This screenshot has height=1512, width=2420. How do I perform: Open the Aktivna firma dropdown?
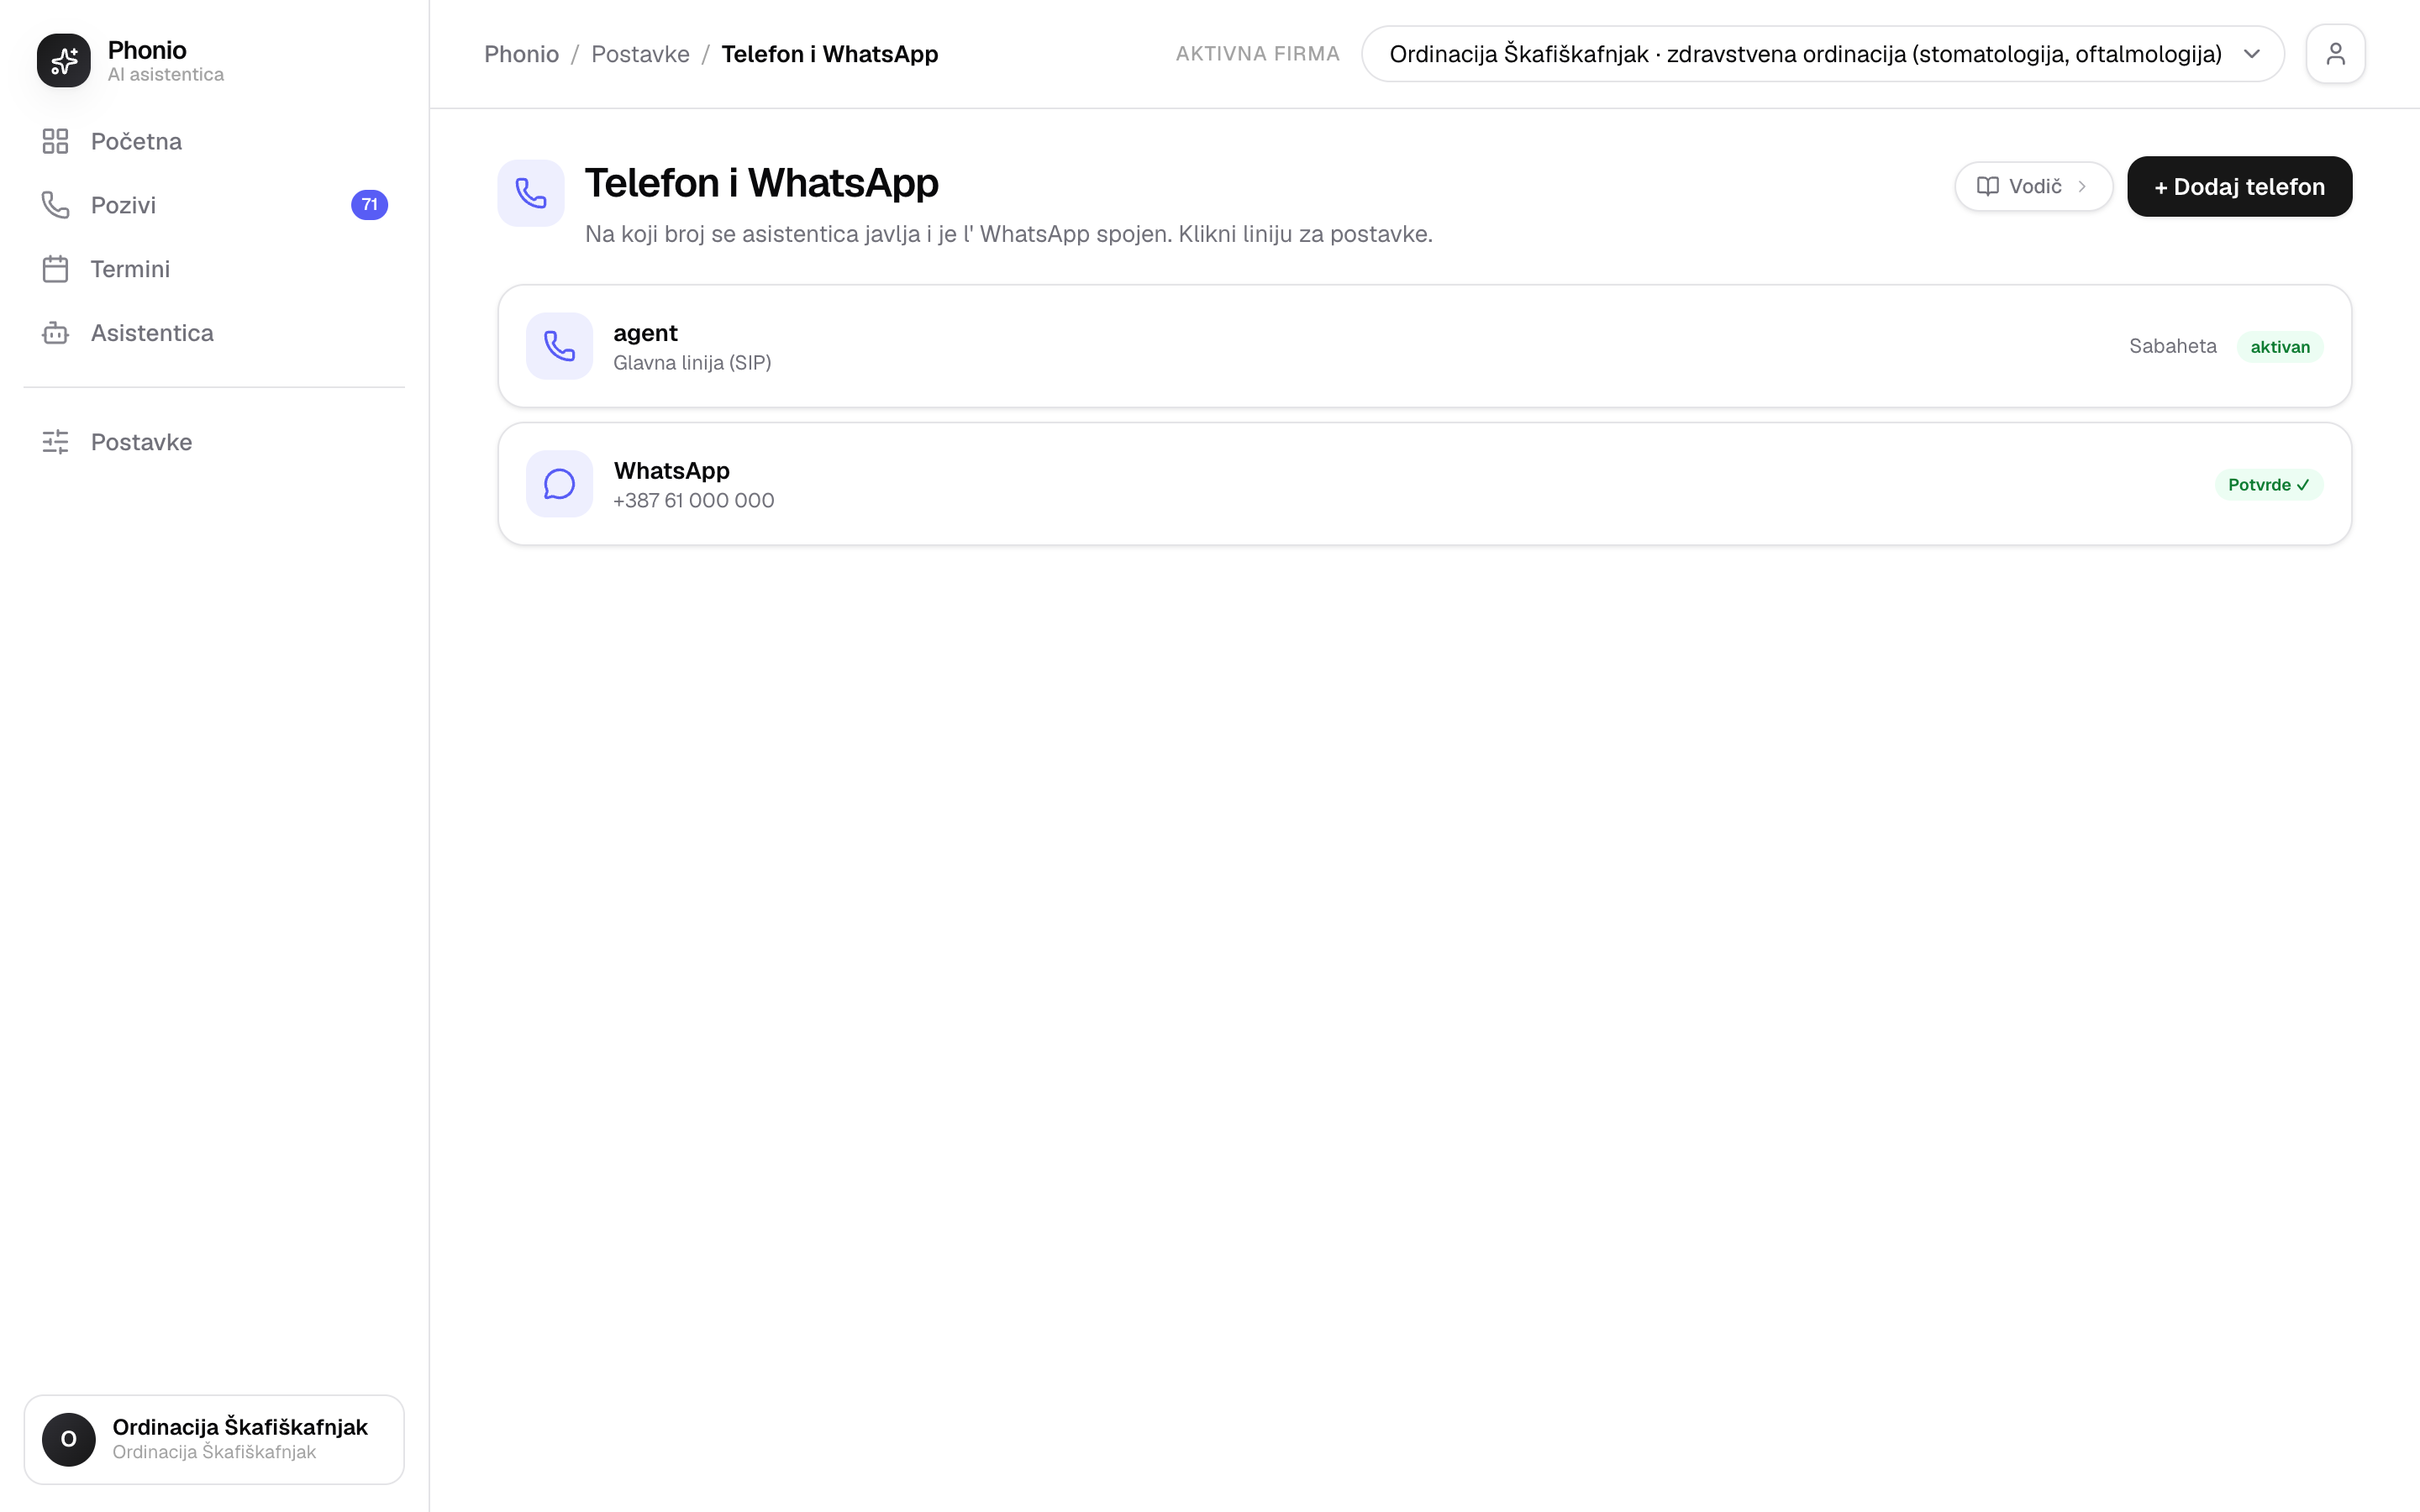[x=1822, y=54]
